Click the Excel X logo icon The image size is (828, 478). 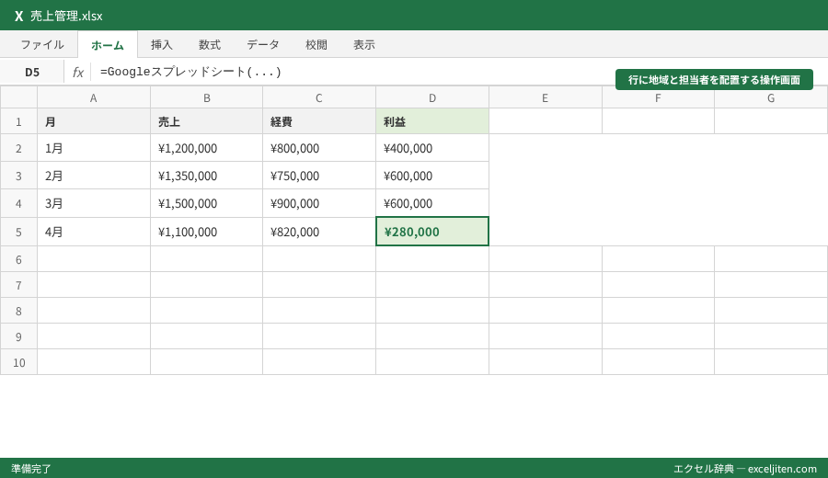(x=18, y=16)
